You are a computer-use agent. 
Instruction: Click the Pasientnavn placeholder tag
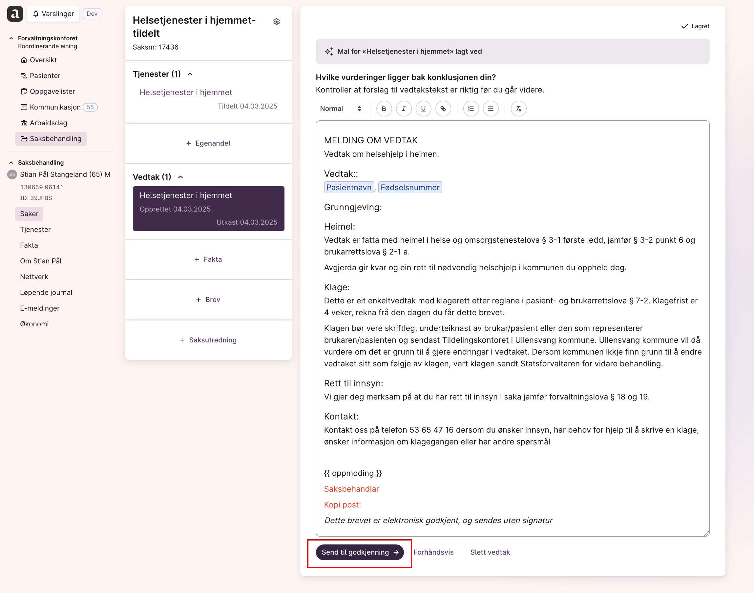pyautogui.click(x=349, y=188)
